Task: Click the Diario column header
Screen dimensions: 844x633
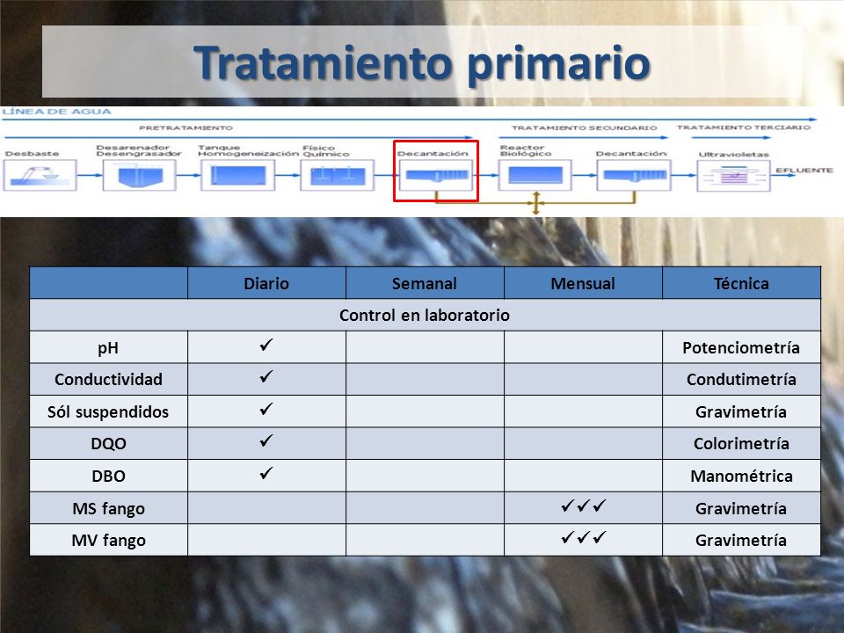Action: 266,283
